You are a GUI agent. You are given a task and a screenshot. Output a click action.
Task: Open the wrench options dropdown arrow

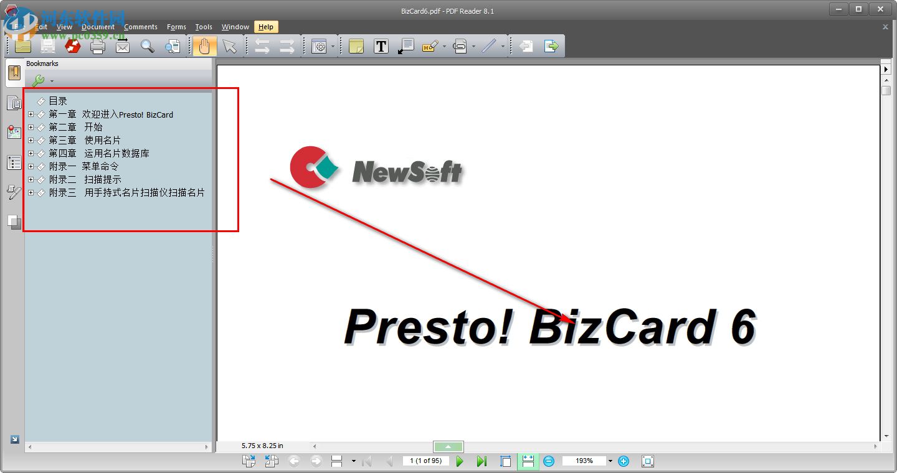(x=52, y=81)
